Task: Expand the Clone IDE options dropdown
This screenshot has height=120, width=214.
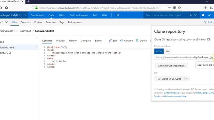Action: point(187,79)
